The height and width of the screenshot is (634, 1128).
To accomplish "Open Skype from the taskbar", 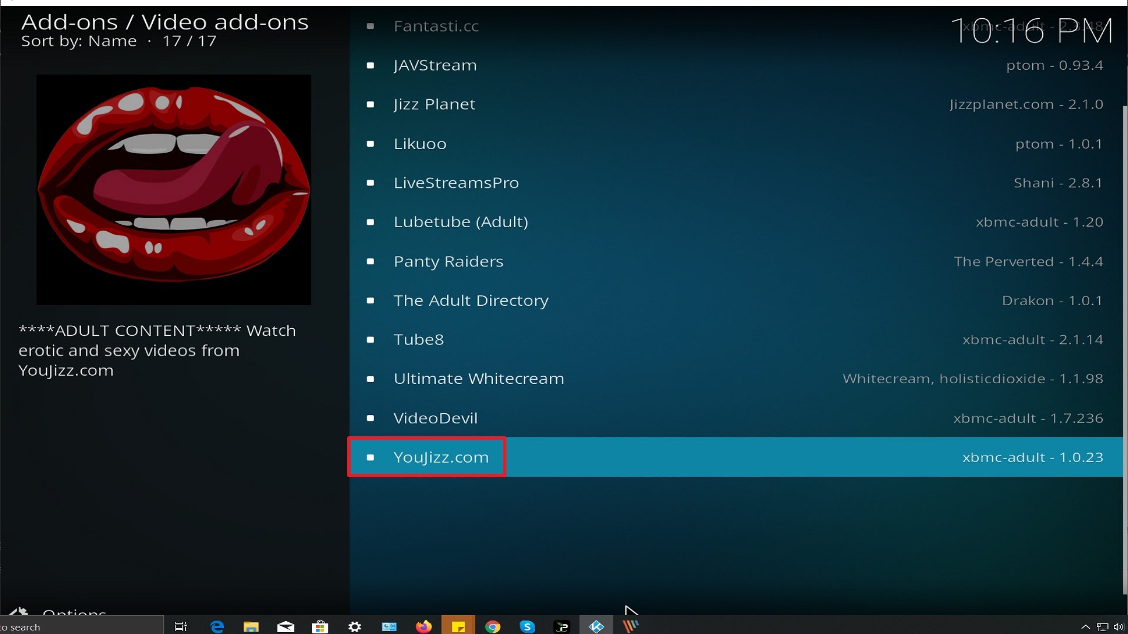I will [527, 626].
